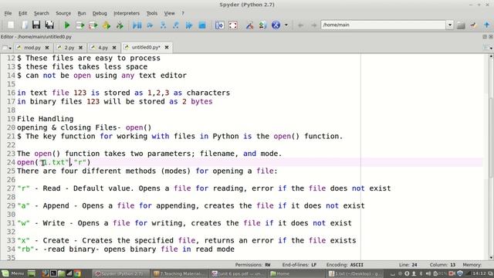Open the ? help menu
494x278 pixels.
[183, 13]
